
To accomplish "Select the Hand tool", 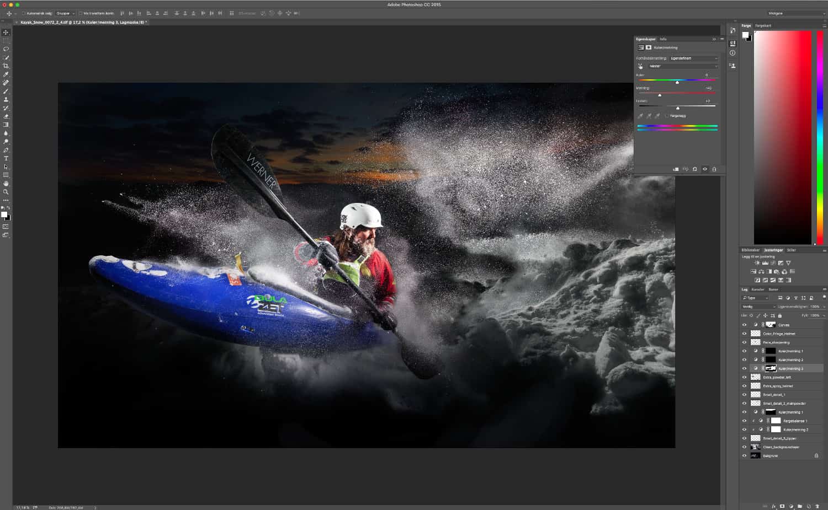I will 6,183.
